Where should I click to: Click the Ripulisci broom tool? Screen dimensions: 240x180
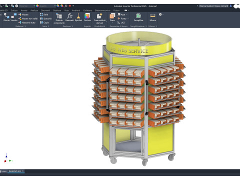coord(78,17)
